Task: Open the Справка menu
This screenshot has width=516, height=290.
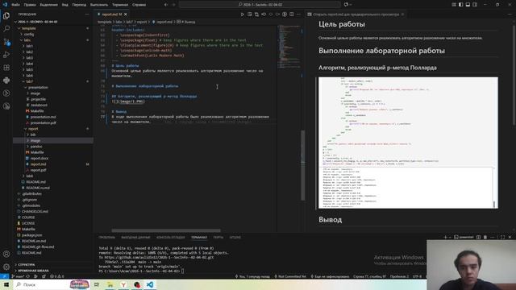Action: click(x=139, y=5)
